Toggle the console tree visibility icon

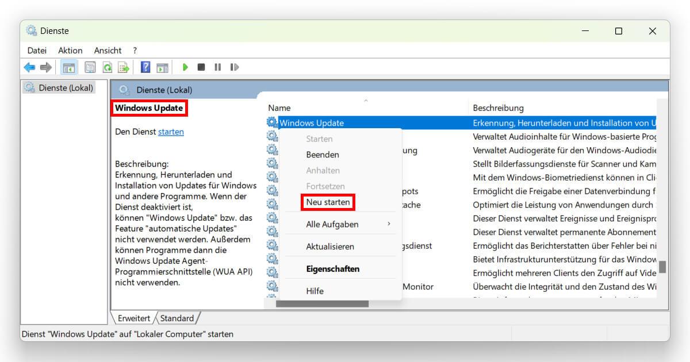click(69, 67)
